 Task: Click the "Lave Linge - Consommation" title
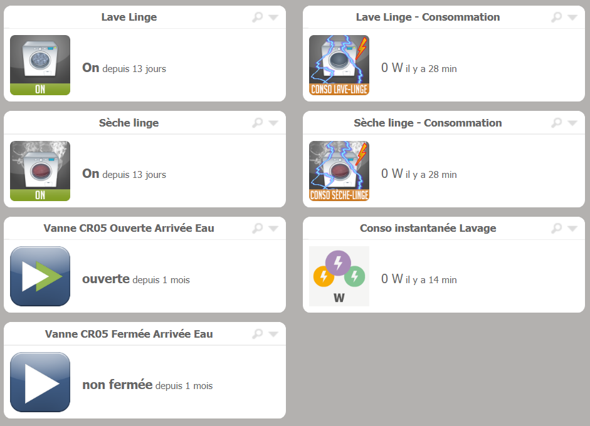click(428, 18)
